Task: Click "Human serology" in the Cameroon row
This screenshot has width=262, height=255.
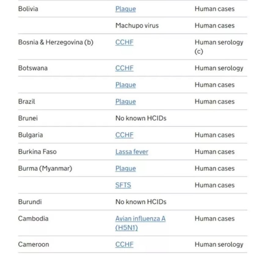Action: click(219, 244)
